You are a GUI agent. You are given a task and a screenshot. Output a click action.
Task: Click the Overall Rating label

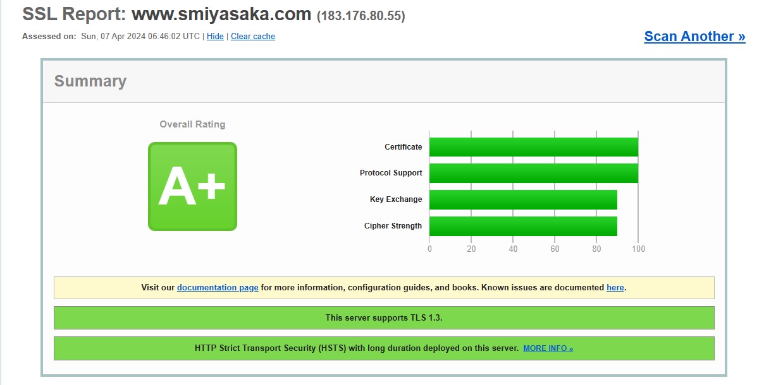192,124
